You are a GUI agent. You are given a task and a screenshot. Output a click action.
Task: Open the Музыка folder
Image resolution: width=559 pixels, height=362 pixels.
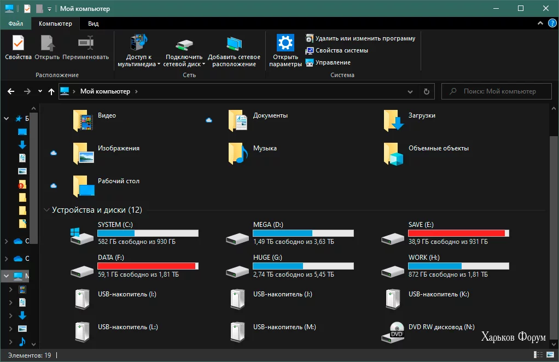click(x=238, y=153)
